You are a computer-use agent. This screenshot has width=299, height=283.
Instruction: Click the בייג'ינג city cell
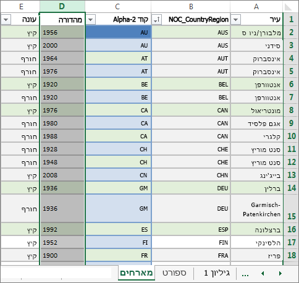coord(256,175)
